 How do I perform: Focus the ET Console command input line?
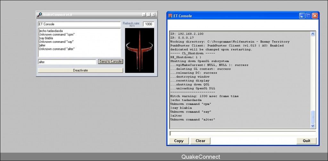[x=242, y=133]
